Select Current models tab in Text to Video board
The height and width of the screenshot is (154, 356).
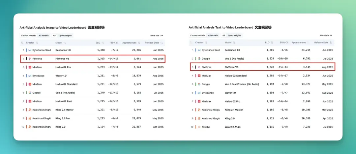click(197, 36)
